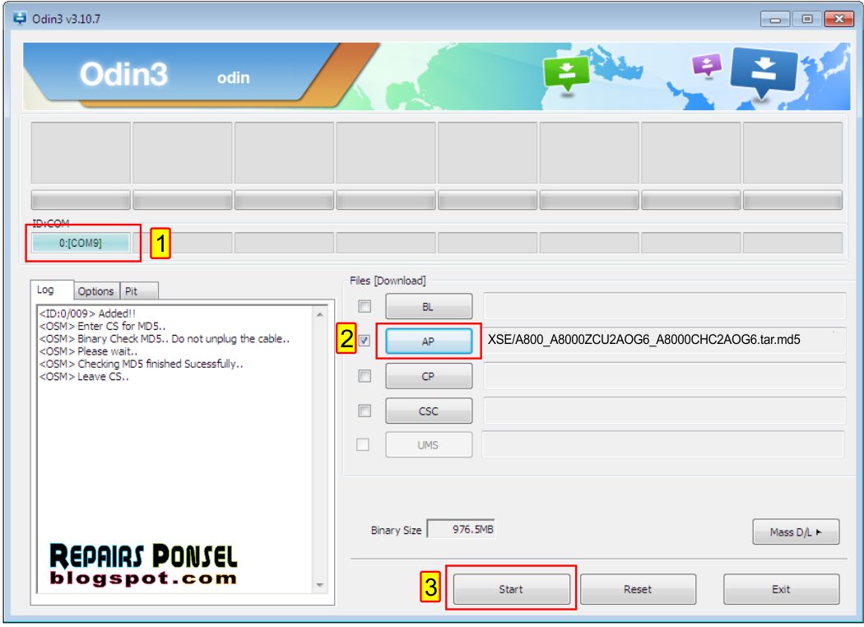Screen dimensions: 864x627
Task: Click log line 'Leave CS..'
Action: (x=84, y=377)
